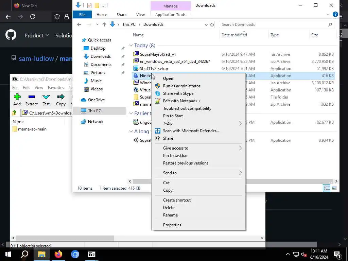Go up one folder level in Explorer

pos(104,24)
